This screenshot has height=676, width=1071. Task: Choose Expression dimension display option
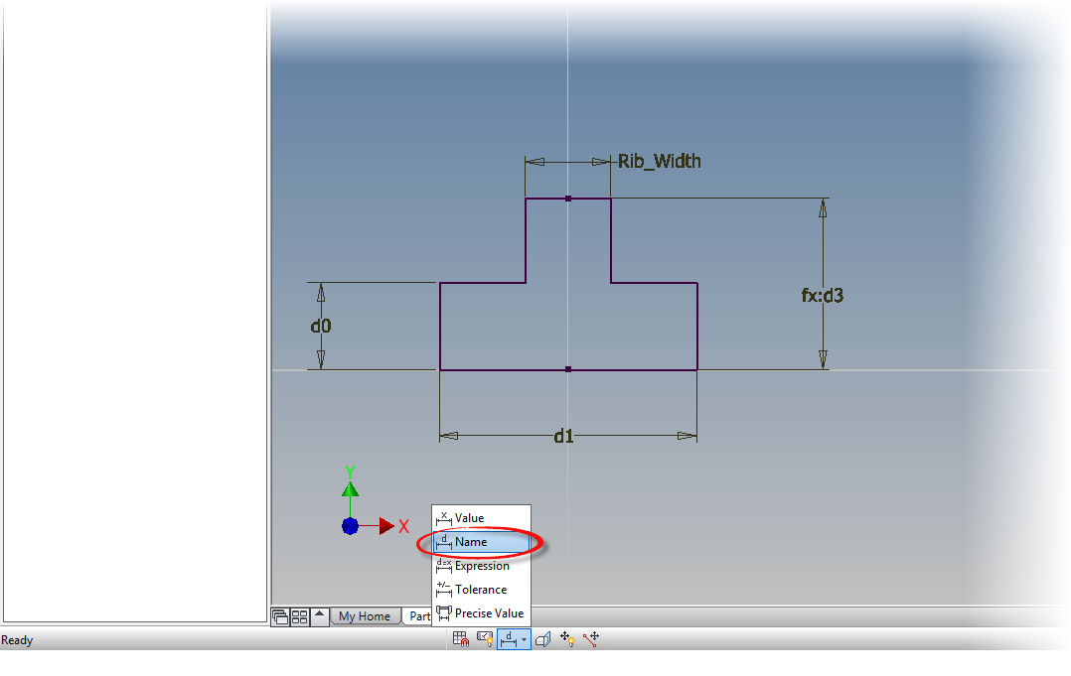click(481, 566)
